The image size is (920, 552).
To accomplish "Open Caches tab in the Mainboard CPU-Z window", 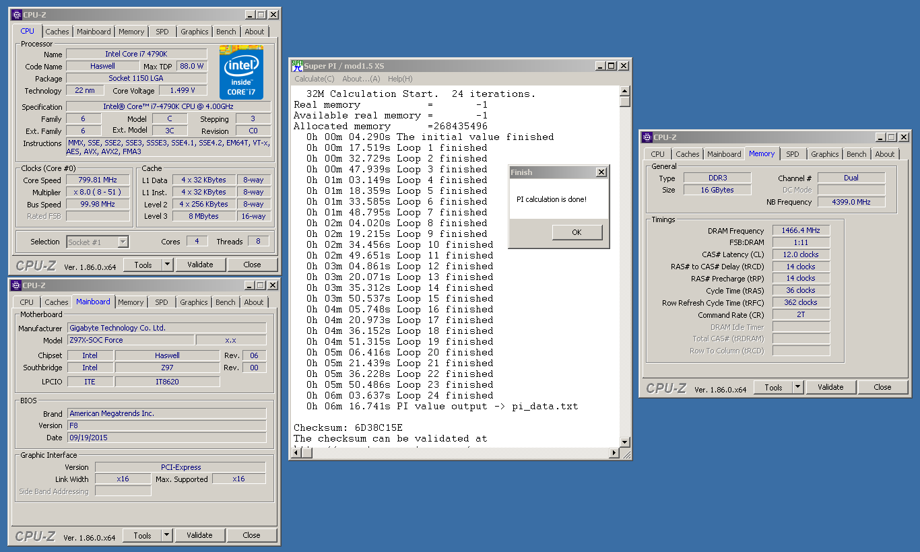I will tap(57, 302).
